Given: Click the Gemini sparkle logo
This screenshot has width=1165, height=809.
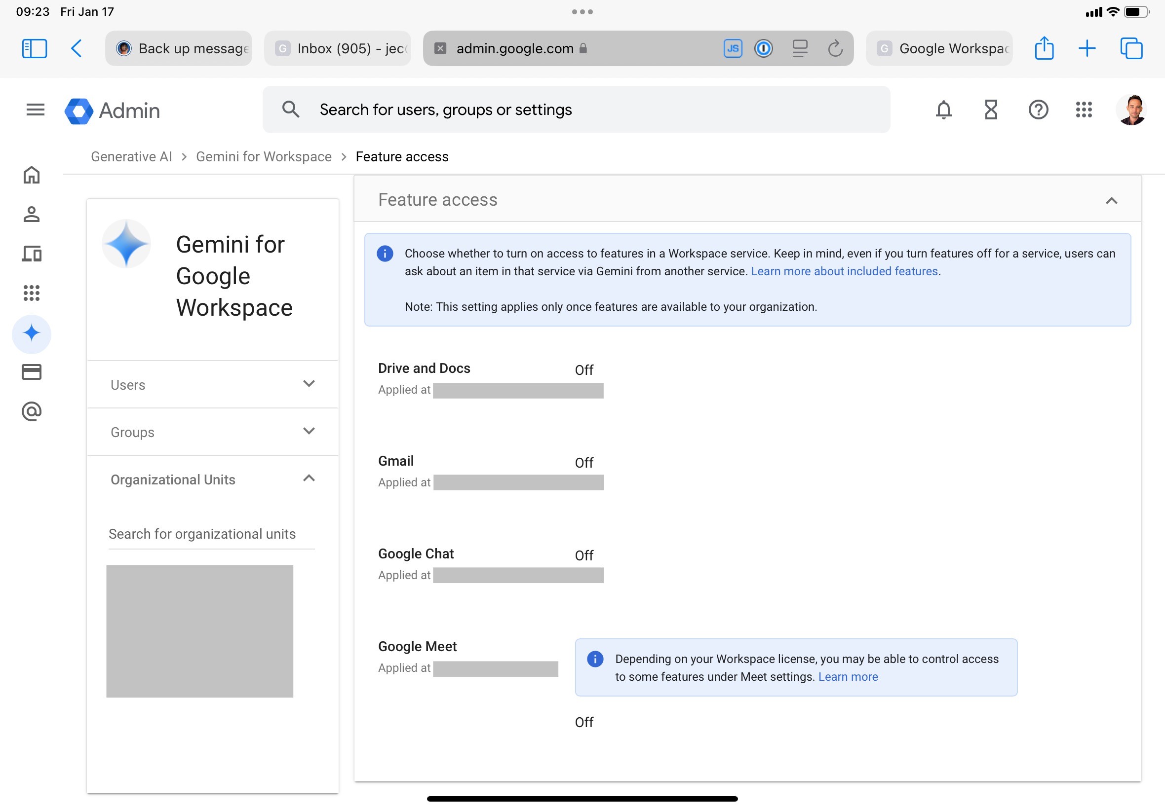Looking at the screenshot, I should [126, 244].
